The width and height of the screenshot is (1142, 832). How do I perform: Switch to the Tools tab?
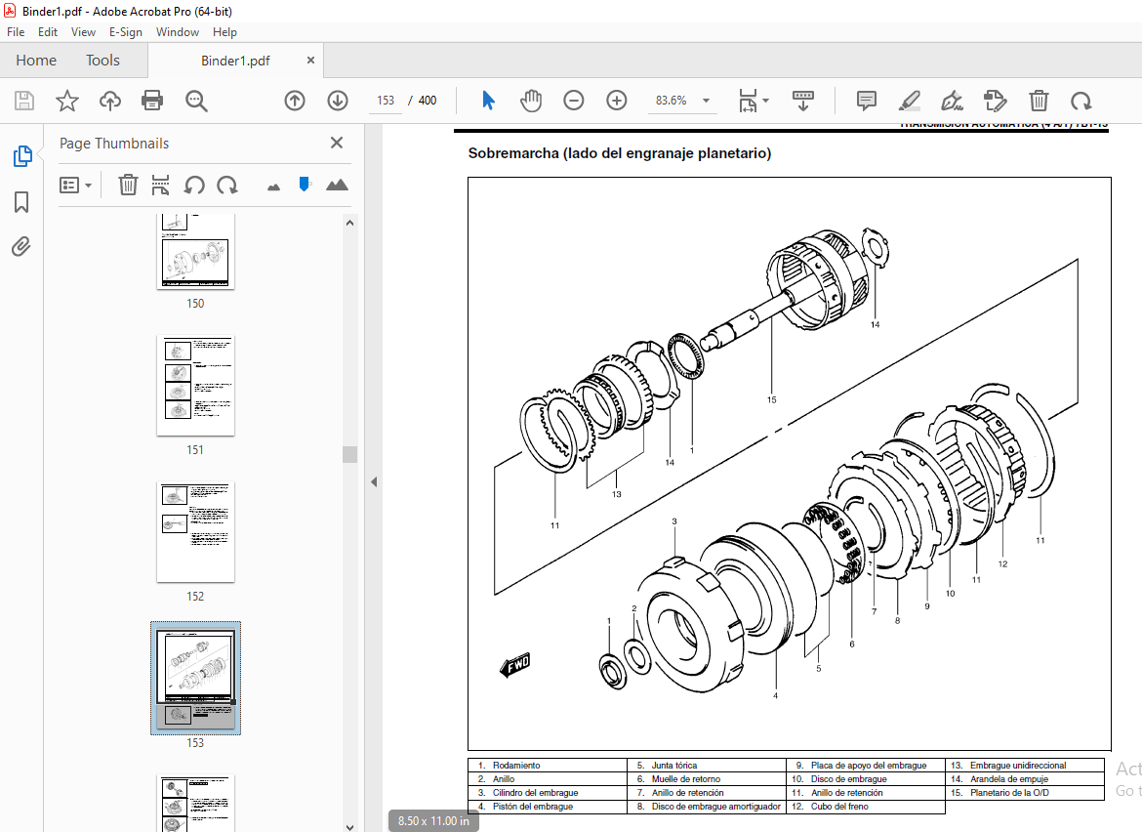pos(102,61)
